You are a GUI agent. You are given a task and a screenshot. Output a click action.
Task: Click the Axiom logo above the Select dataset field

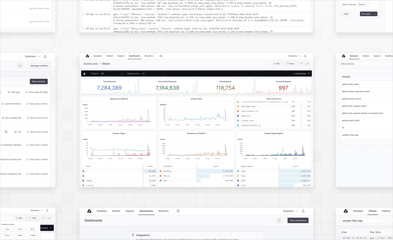pyautogui.click(x=343, y=56)
